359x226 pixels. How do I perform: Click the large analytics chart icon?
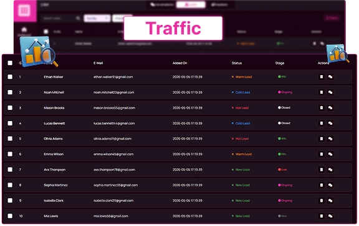39,52
